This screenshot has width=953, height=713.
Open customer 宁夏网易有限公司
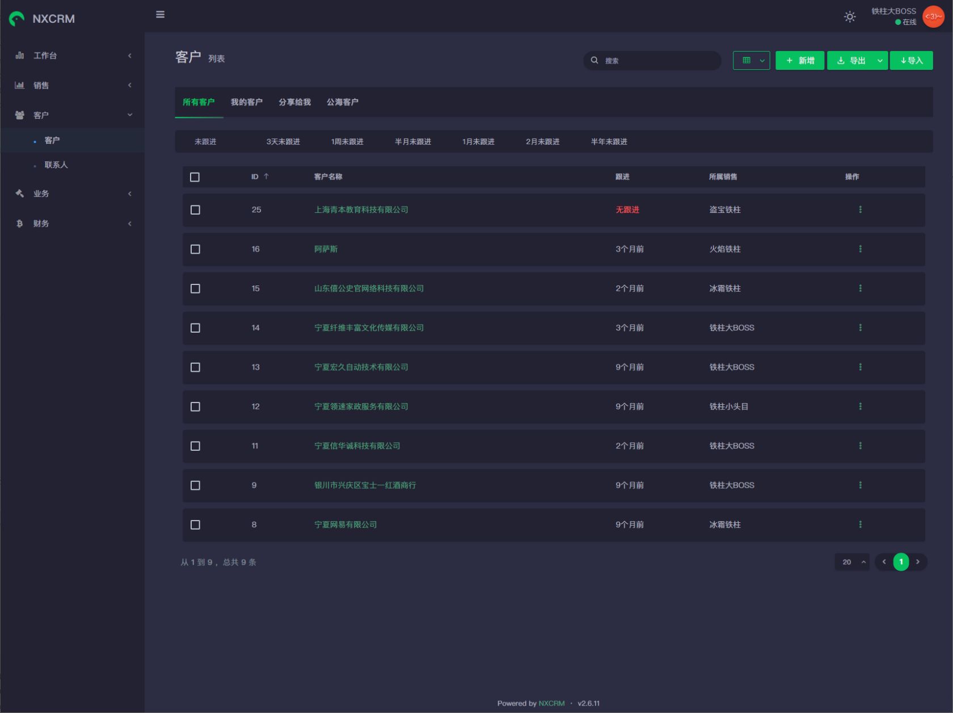pos(345,525)
